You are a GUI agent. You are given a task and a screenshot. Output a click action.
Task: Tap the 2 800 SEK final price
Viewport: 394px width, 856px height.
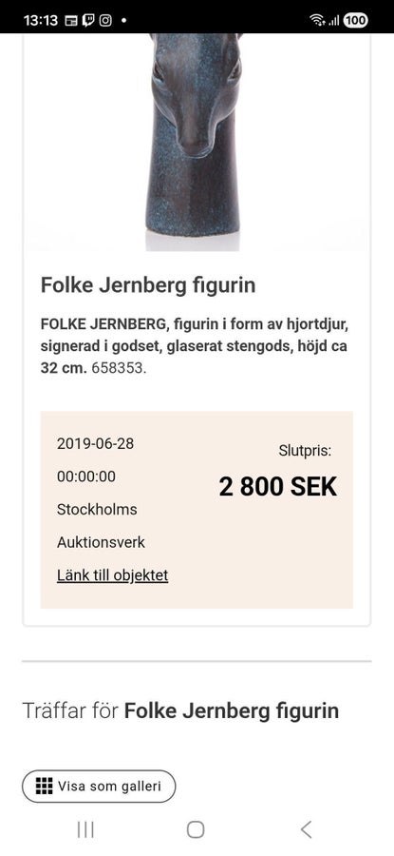click(x=278, y=486)
